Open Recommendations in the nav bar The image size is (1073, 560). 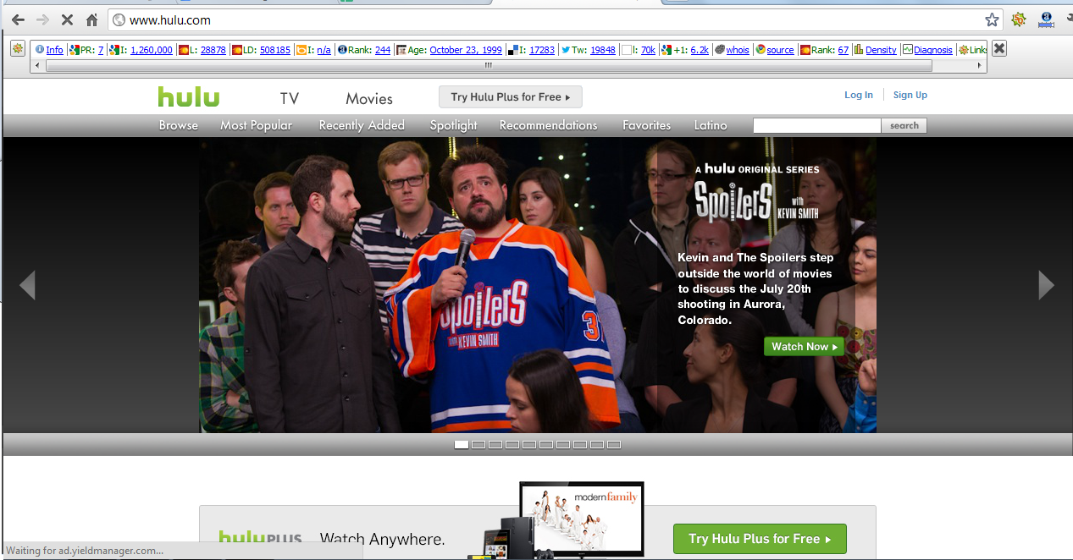[548, 125]
